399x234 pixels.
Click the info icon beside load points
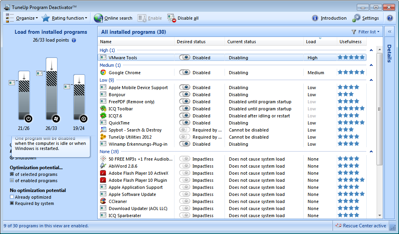coord(74,40)
